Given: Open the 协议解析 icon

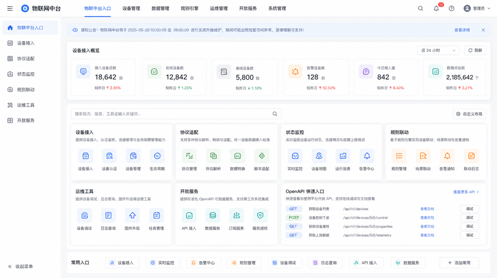Looking at the screenshot, I should tap(213, 156).
